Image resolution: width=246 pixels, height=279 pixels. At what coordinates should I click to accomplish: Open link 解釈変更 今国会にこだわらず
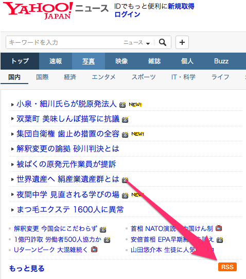(x=56, y=228)
